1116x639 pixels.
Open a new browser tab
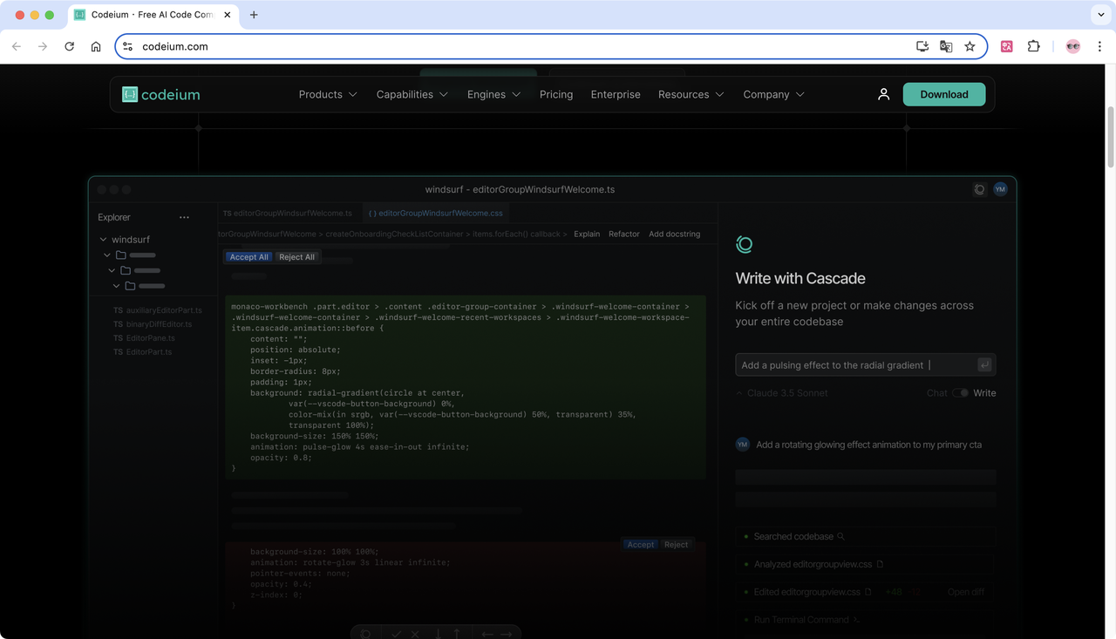point(254,15)
